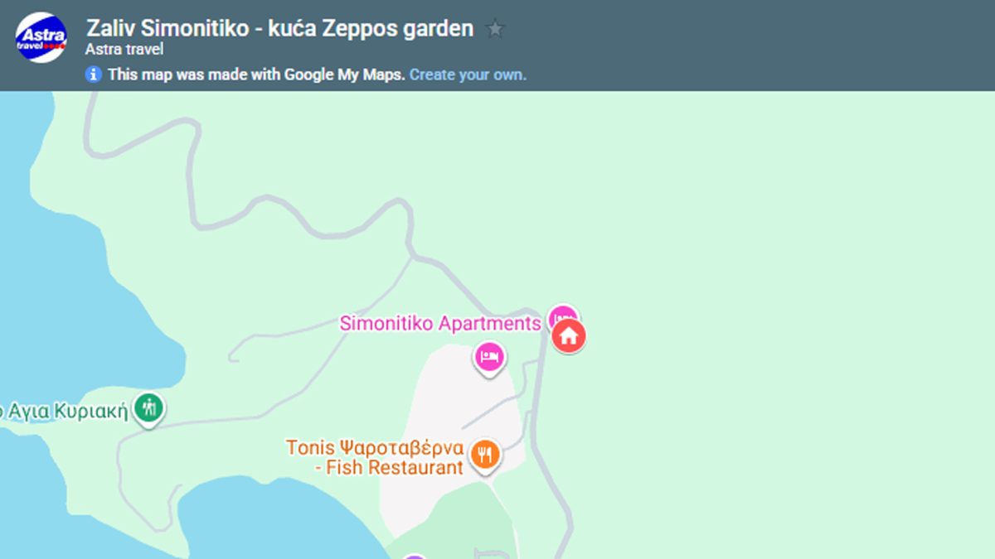This screenshot has width=995, height=559.
Task: Click the blue info icon
Action: coord(94,75)
